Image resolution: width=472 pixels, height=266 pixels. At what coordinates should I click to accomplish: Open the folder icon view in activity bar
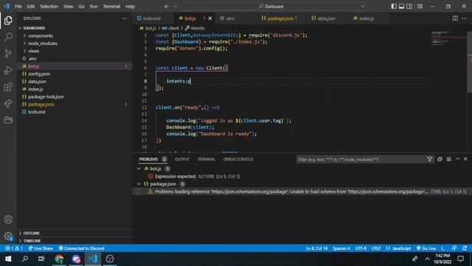[x=8, y=120]
